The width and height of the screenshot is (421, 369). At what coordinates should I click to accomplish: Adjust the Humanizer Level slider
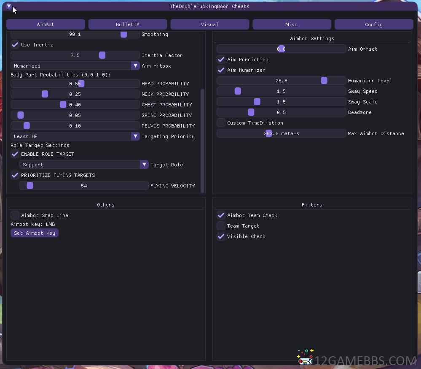(x=281, y=80)
